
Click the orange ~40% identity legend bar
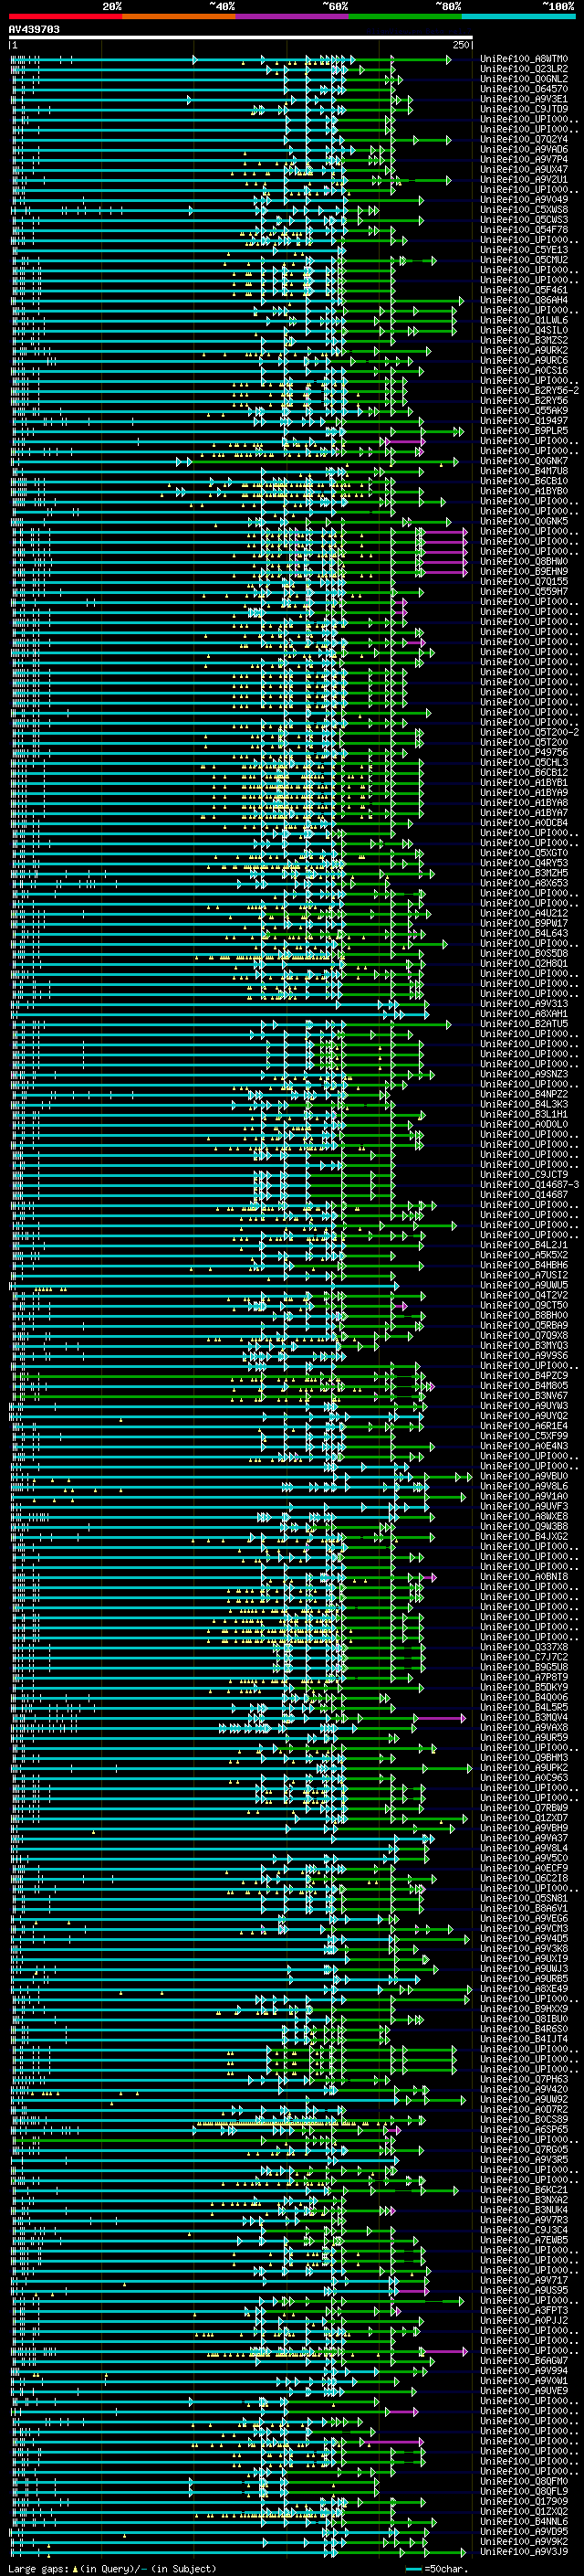(x=179, y=16)
